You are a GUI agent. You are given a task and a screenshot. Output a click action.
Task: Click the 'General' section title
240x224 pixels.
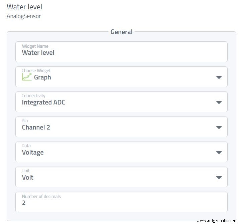tap(121, 32)
